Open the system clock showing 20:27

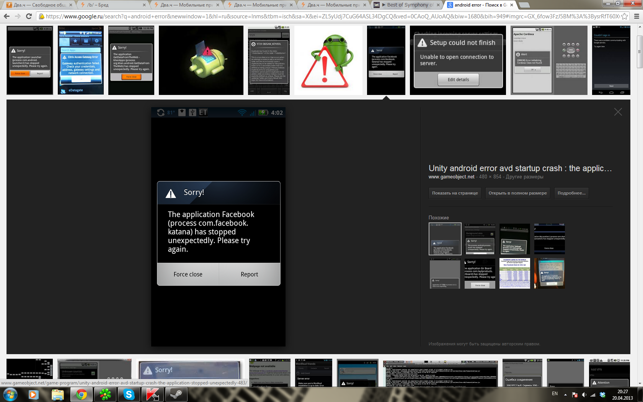tap(622, 395)
